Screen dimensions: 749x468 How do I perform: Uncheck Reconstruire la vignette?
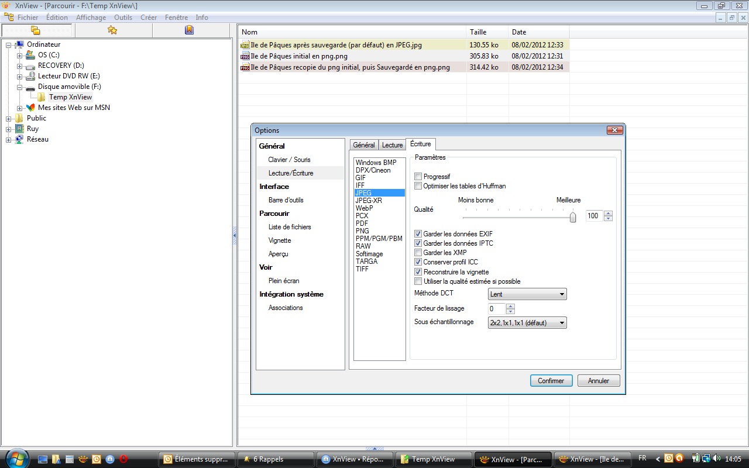coord(418,272)
